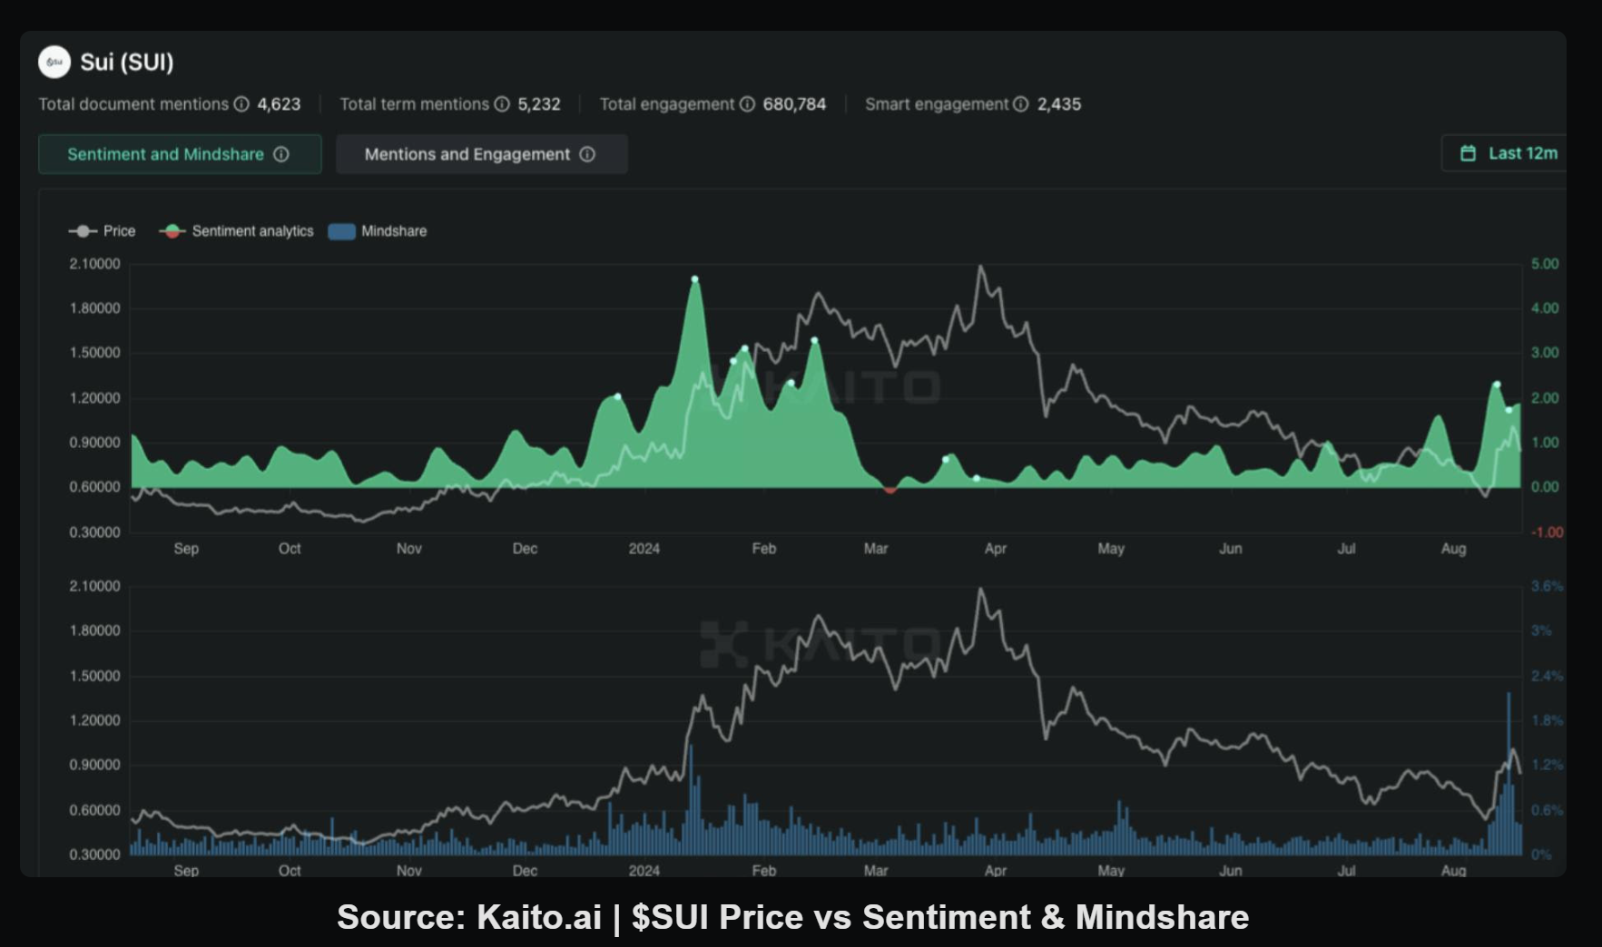Click the Sui (SUI) title text

coord(126,62)
